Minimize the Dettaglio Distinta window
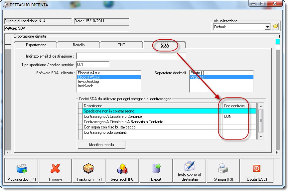 253,4
